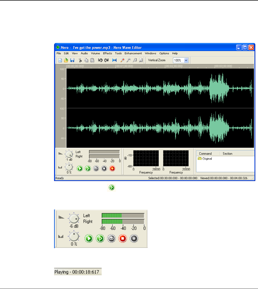
Task: Click the Open file folder icon
Action: (66, 60)
